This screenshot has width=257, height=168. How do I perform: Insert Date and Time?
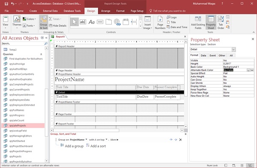coord(177,27)
